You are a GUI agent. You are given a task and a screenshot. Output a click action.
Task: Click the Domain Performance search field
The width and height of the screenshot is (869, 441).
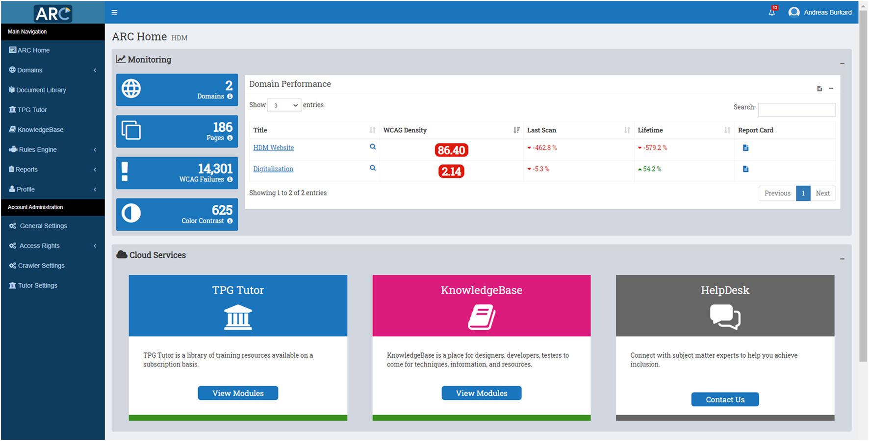[796, 109]
